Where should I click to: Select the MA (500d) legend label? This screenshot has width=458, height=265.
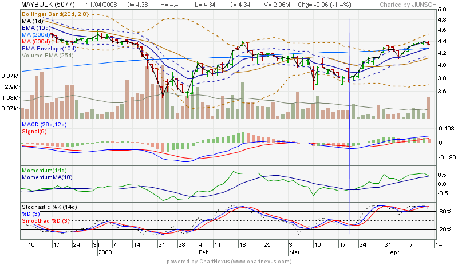click(x=36, y=41)
